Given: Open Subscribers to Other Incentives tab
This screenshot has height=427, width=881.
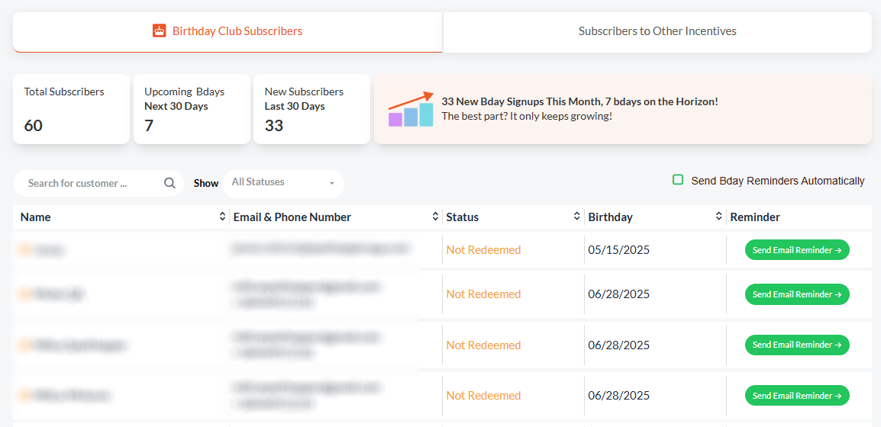Looking at the screenshot, I should (x=657, y=32).
